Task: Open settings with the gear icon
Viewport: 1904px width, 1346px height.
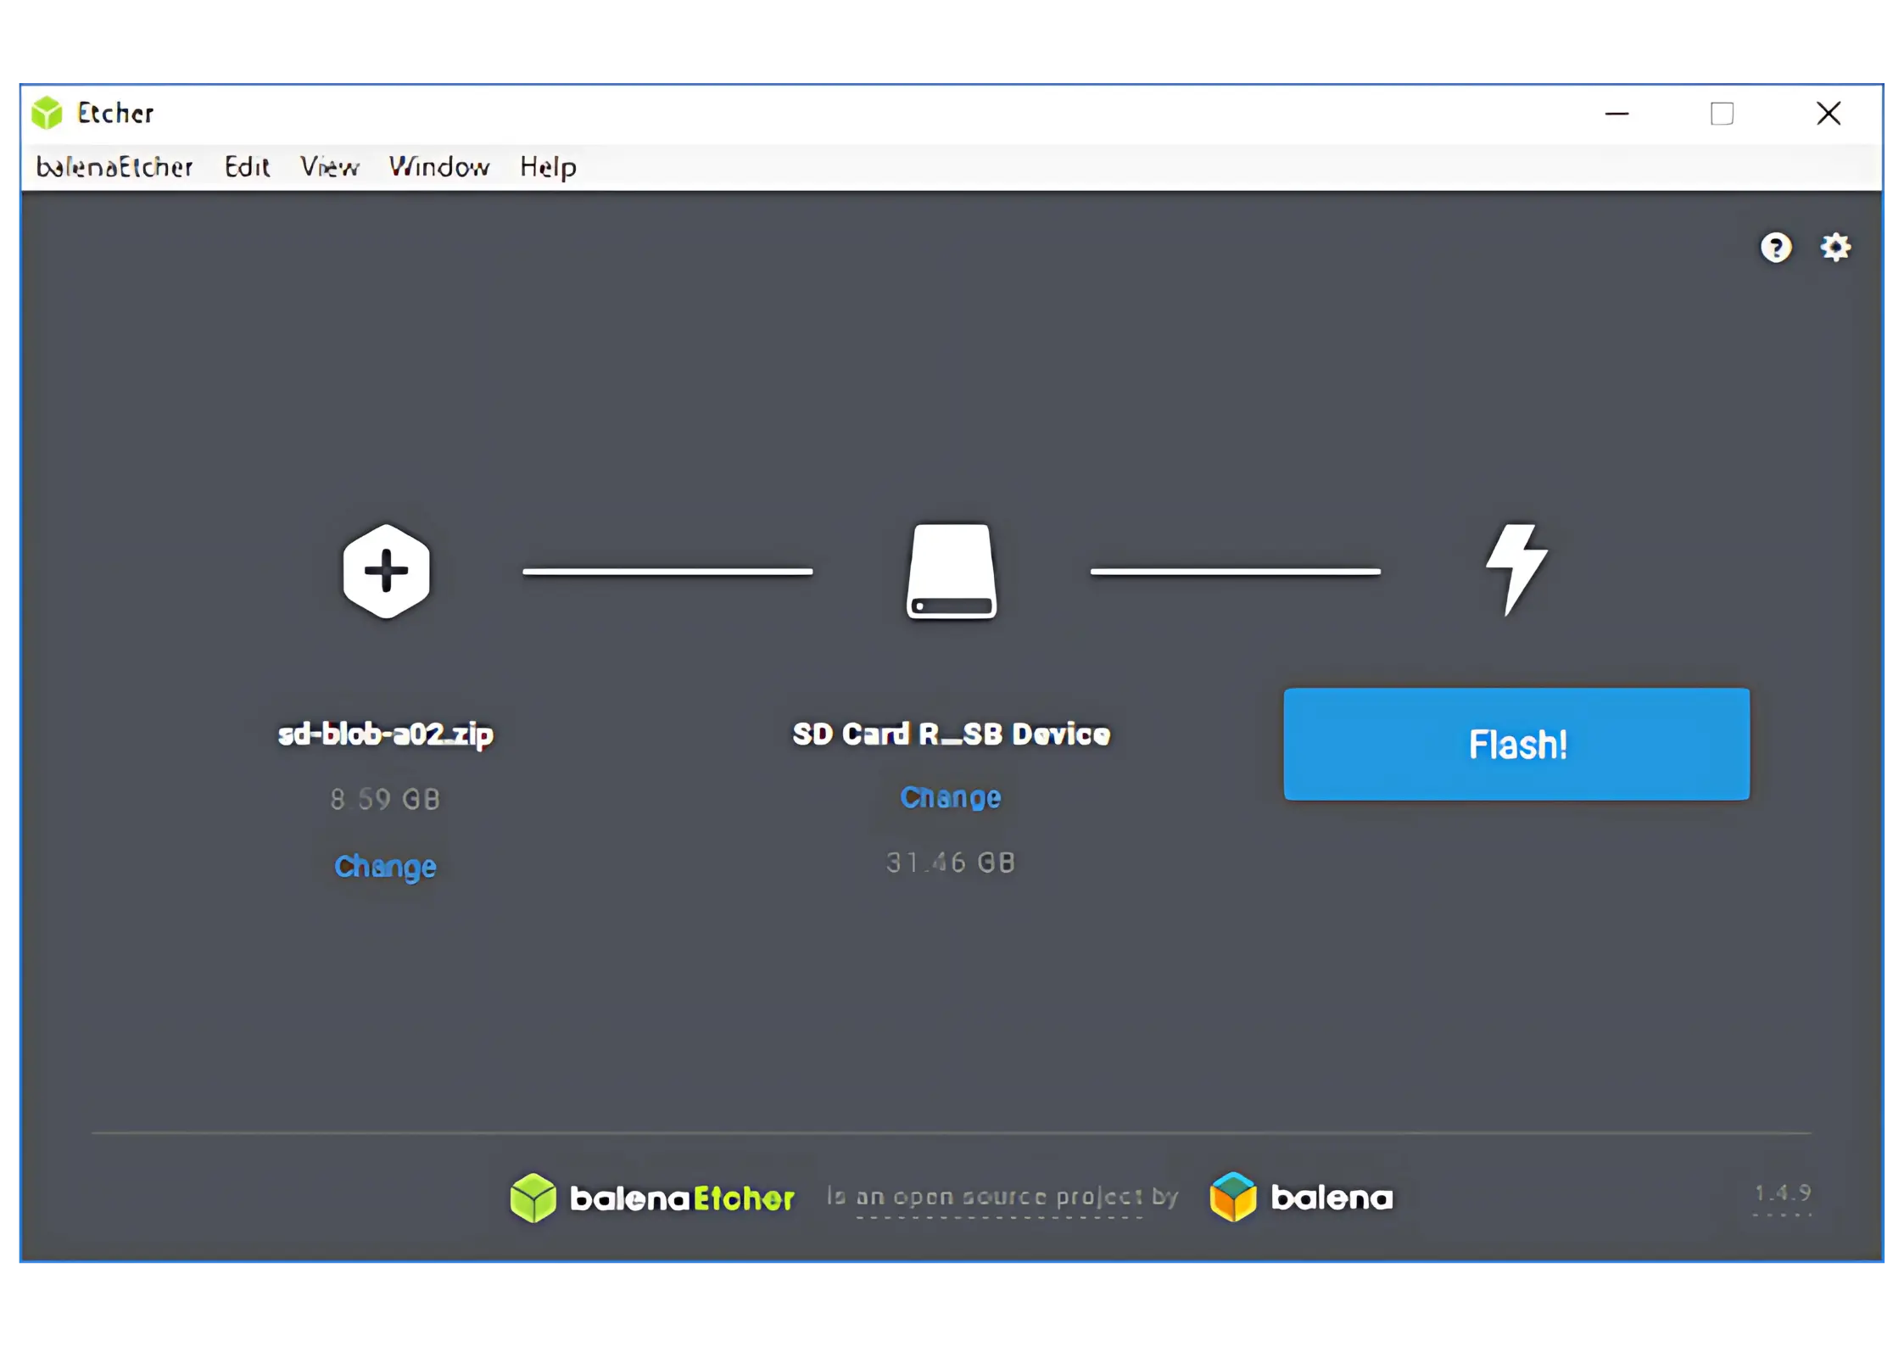Action: tap(1835, 248)
